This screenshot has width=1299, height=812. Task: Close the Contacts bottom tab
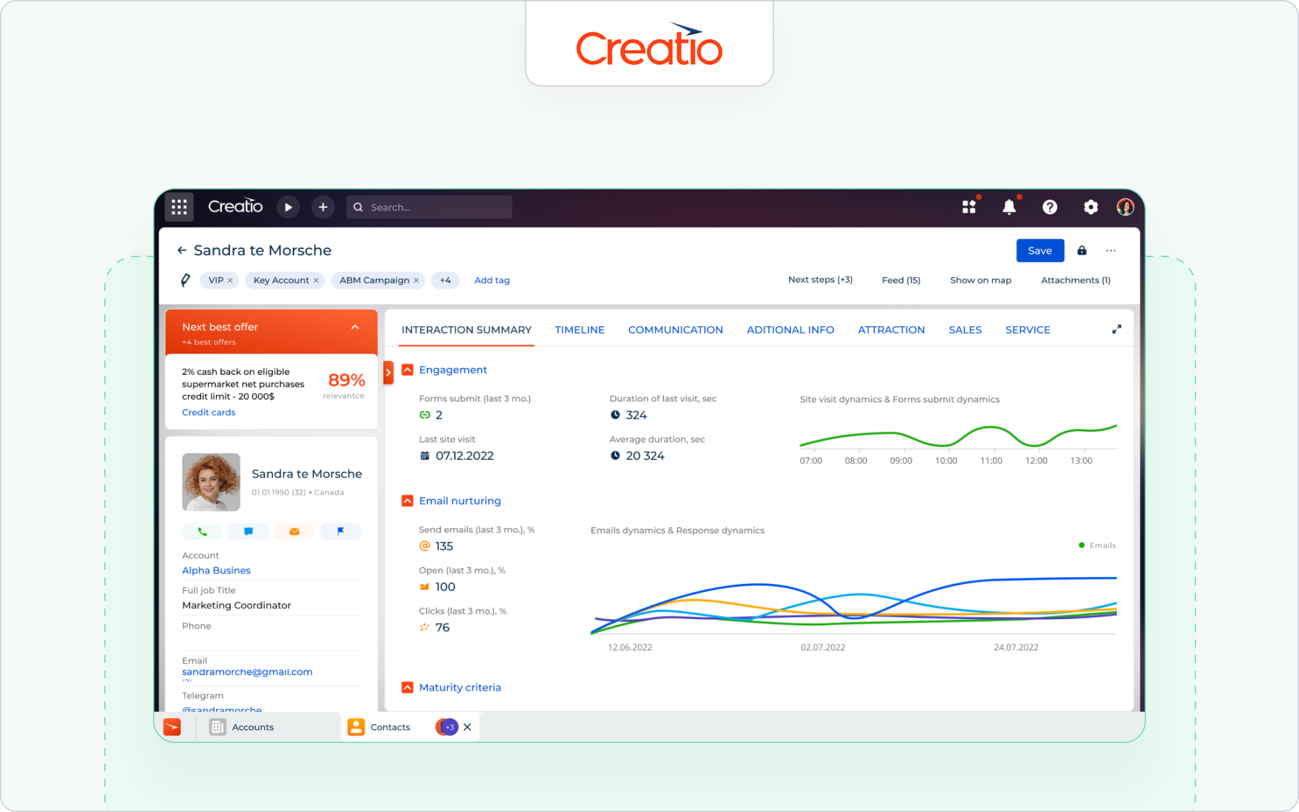point(467,727)
